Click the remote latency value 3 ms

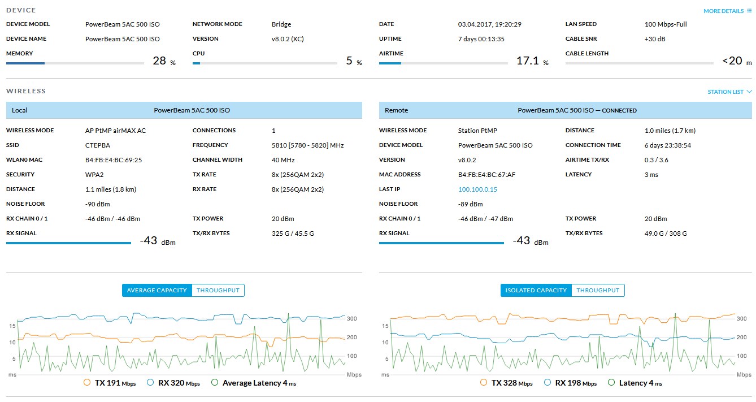[651, 175]
